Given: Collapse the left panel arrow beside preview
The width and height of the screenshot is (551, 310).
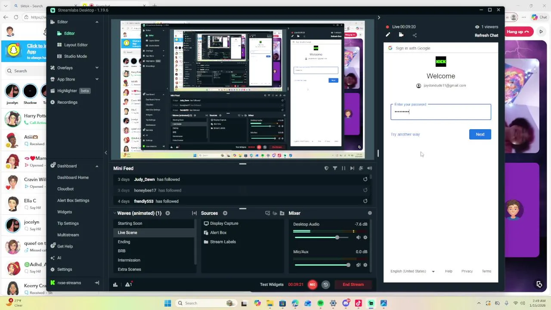Looking at the screenshot, I should coord(106,152).
